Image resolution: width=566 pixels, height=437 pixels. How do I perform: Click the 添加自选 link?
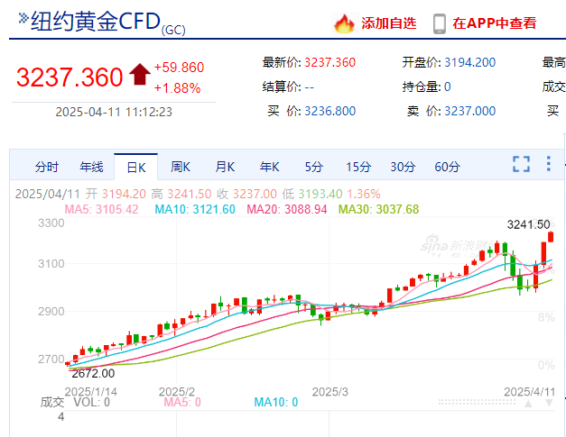(x=389, y=23)
